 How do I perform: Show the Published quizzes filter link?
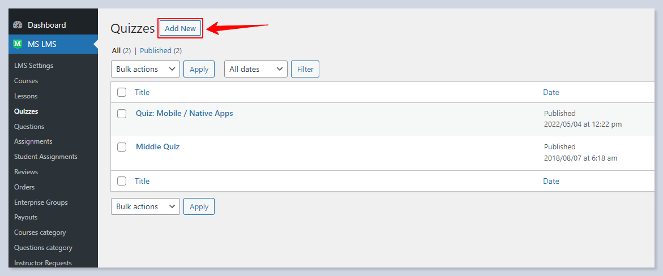[156, 50]
